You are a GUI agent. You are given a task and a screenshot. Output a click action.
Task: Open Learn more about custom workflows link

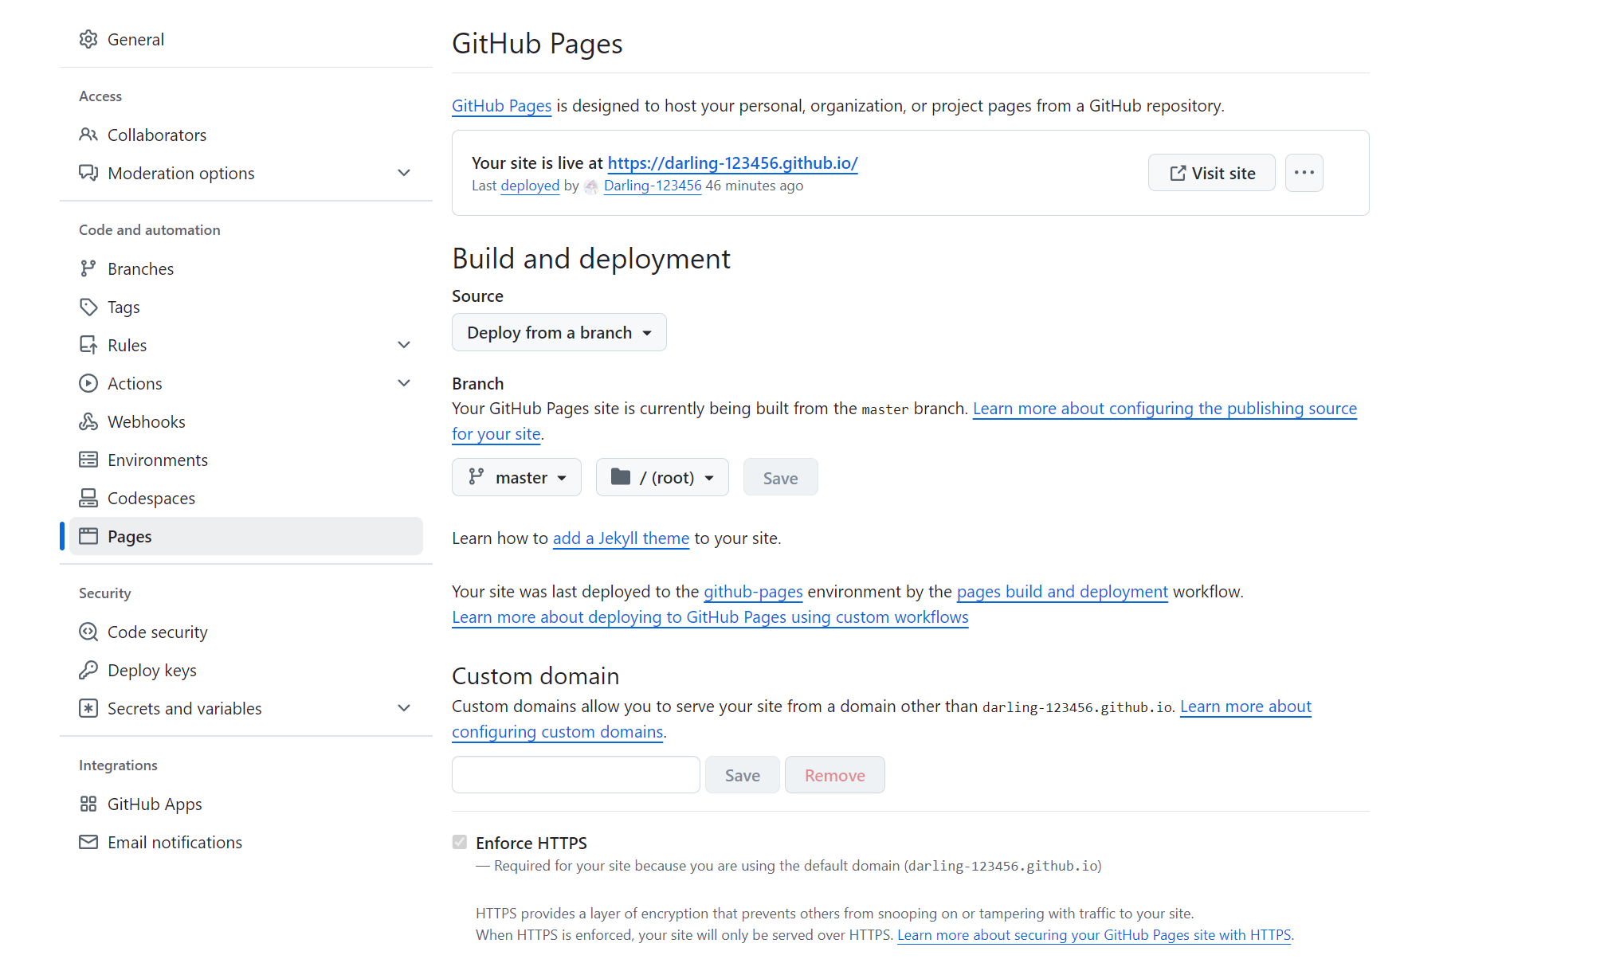710,617
